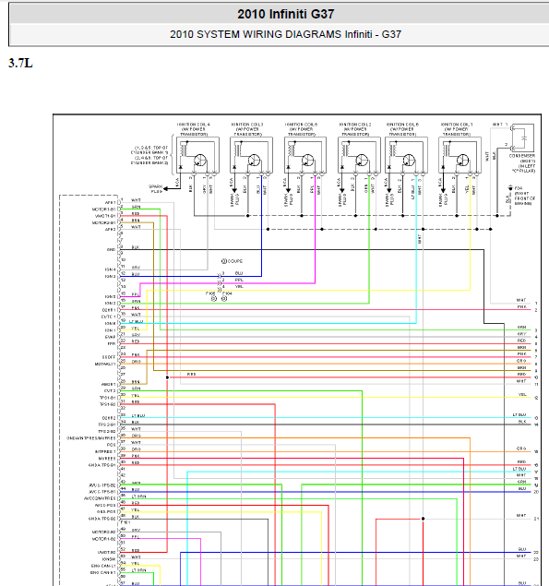
Task: Click the 'EVAP' pin label
Action: click(110, 337)
